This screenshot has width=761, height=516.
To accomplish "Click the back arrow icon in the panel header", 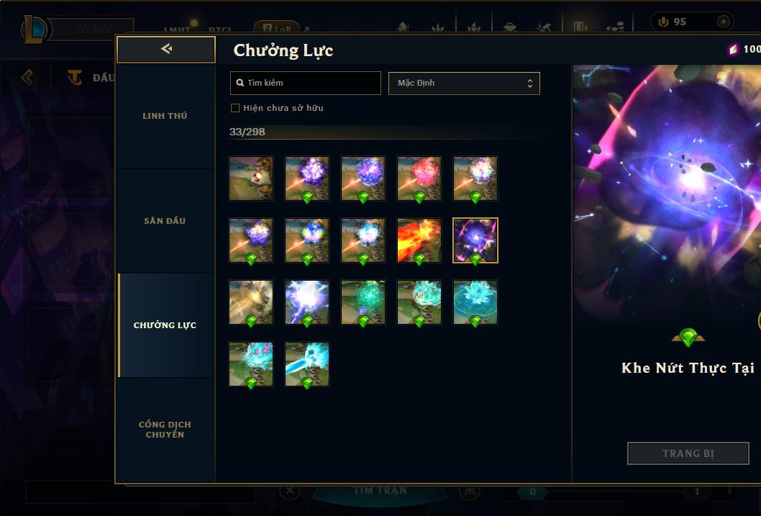I will pos(166,48).
